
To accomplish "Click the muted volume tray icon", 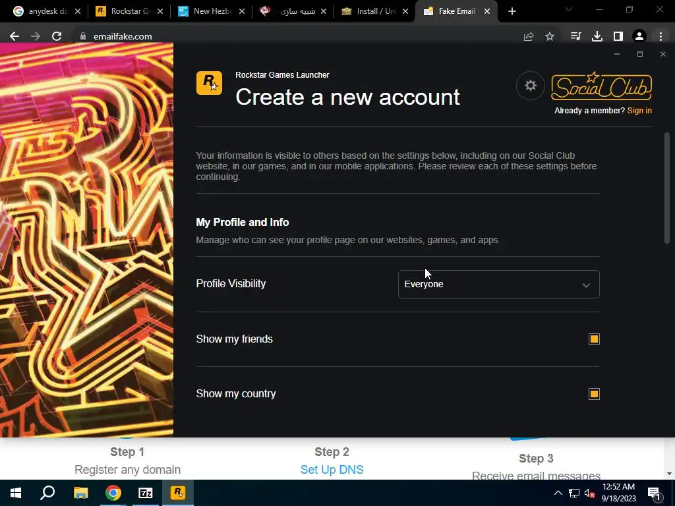I will [x=589, y=493].
